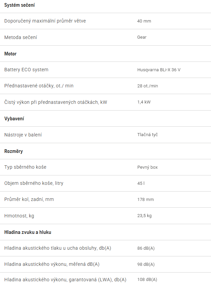Select the Přednastavené otáčky row label
This screenshot has height=288, width=211.
pos(39,86)
